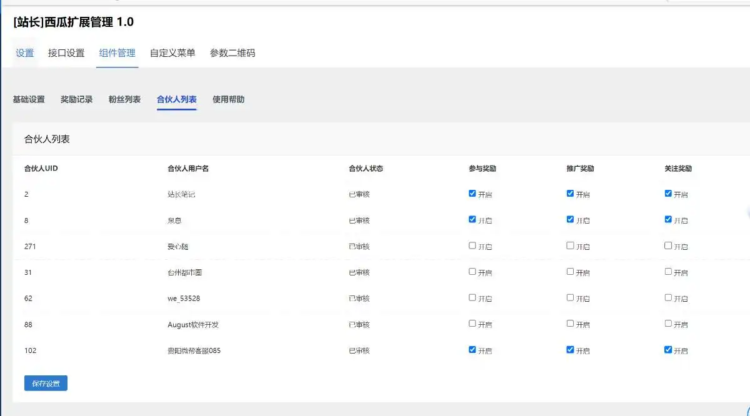
Task: Select the 参数二维码 tab
Action: point(231,53)
